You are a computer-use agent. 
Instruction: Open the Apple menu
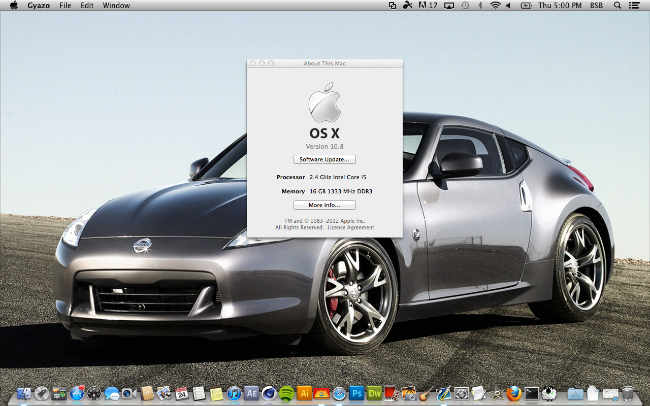14,6
